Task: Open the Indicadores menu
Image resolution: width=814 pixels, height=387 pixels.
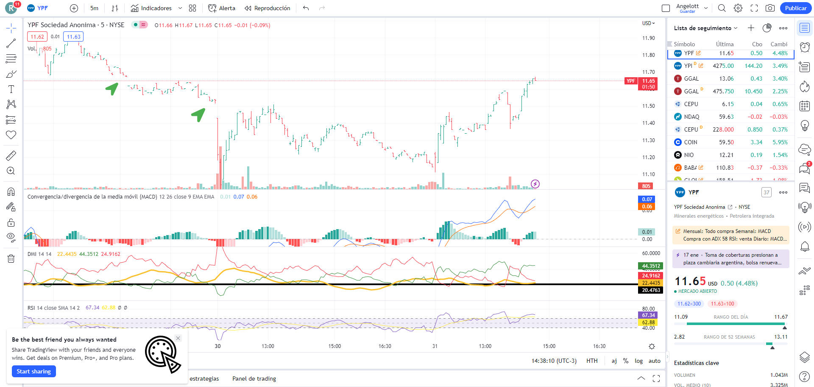Action: pos(151,8)
